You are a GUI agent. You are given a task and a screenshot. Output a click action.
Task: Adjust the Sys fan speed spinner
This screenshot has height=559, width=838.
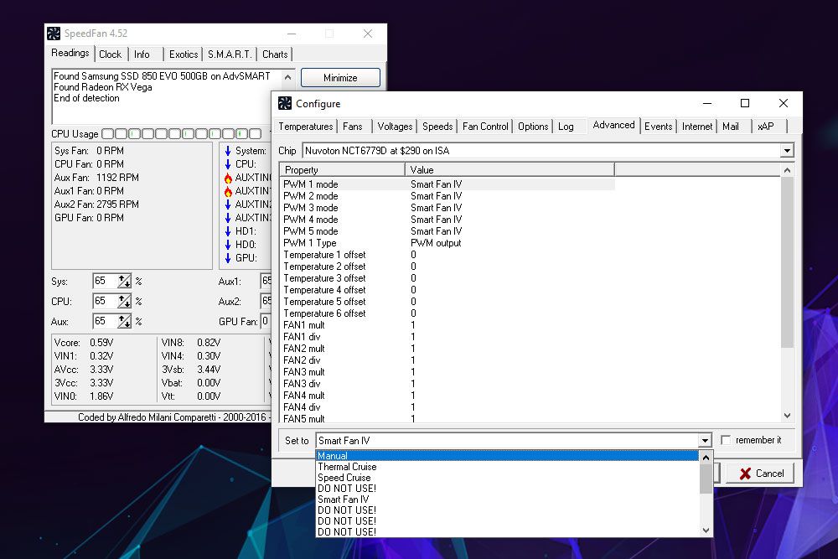coord(125,282)
